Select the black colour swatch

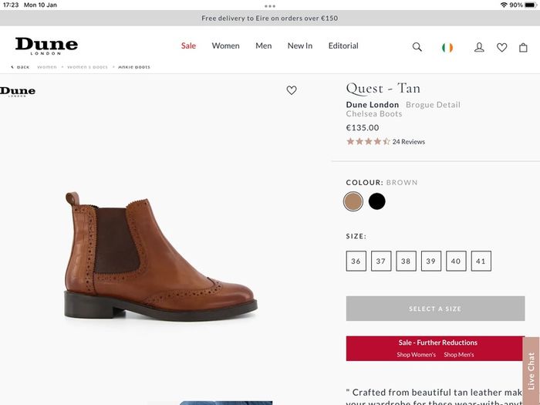(376, 201)
